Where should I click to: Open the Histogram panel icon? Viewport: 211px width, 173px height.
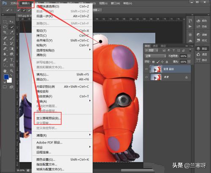pos(190,41)
